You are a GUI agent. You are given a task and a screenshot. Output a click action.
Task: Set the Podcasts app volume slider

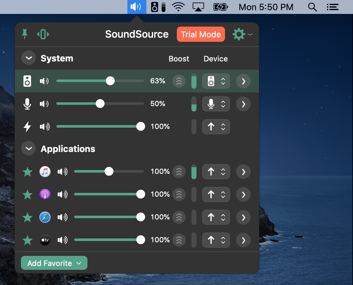[x=110, y=194]
